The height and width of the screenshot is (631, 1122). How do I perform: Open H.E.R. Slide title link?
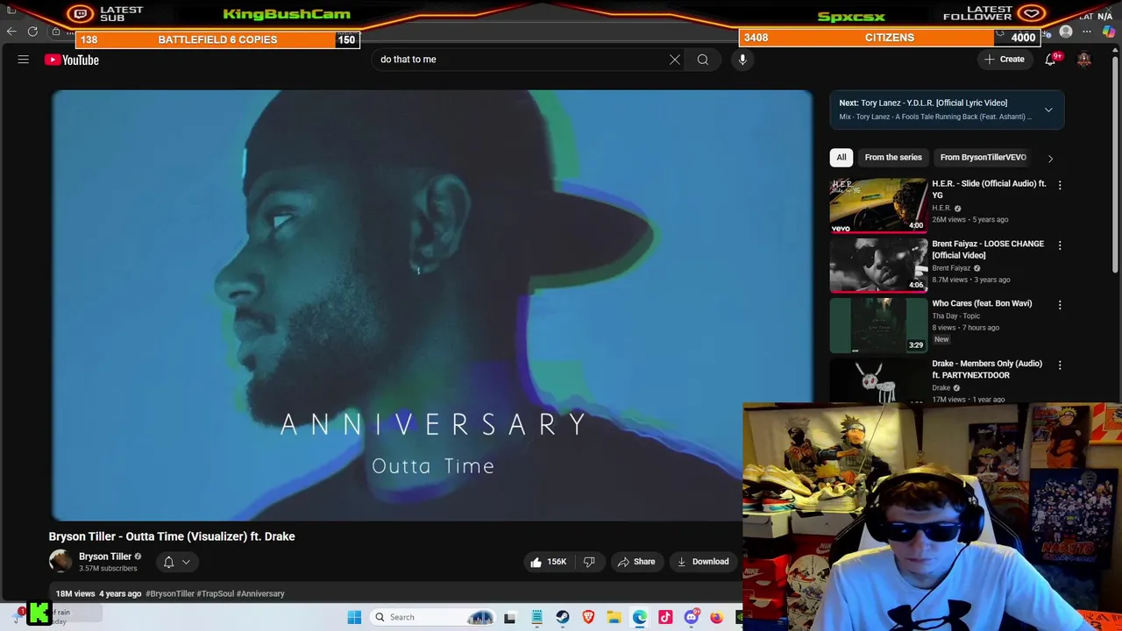tap(989, 189)
